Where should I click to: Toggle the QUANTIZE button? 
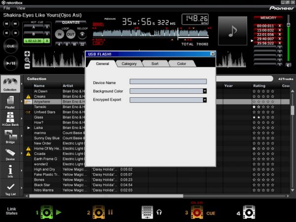pyautogui.click(x=71, y=23)
